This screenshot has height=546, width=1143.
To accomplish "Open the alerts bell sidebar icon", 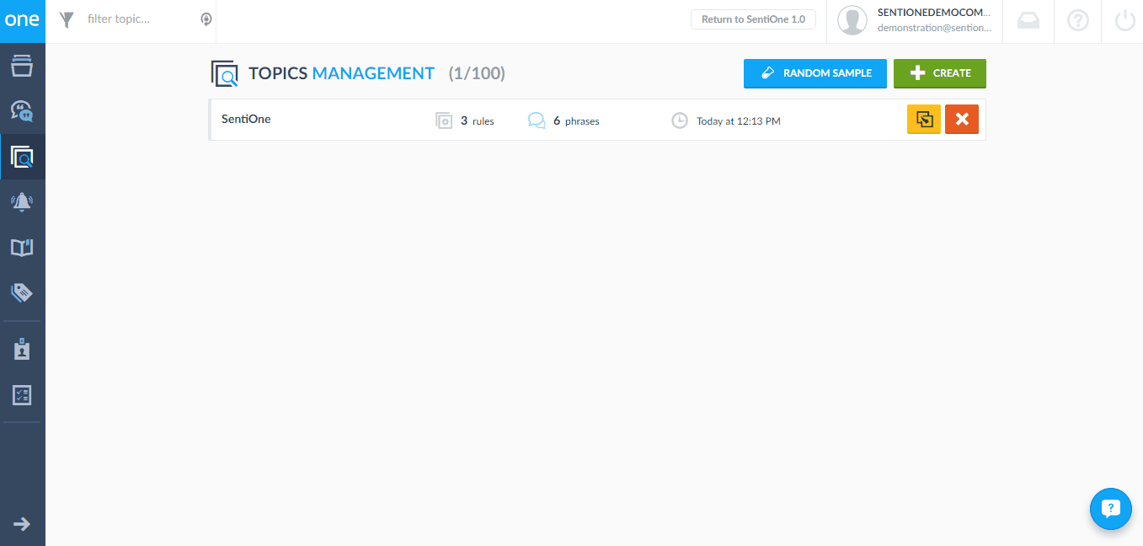I will [x=22, y=201].
